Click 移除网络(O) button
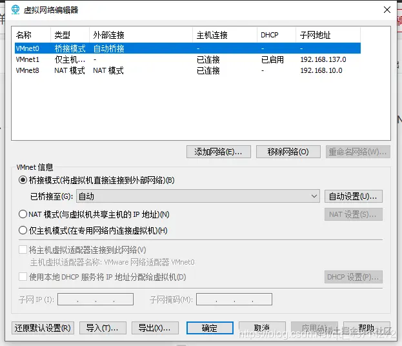The height and width of the screenshot is (346, 402). coord(288,152)
